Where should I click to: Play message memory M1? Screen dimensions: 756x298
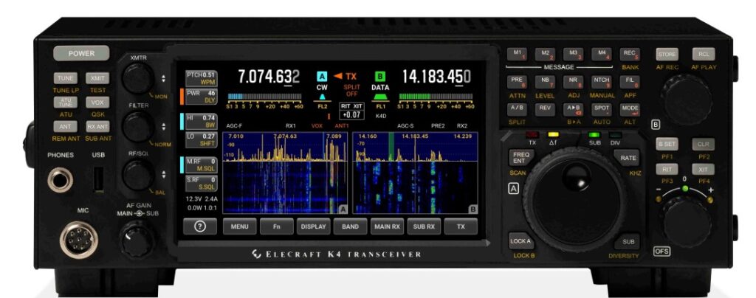point(517,53)
